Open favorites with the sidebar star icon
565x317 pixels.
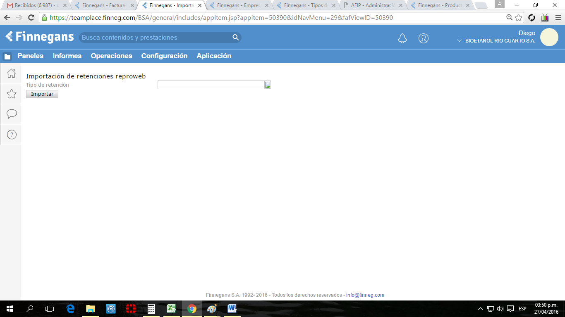(x=12, y=94)
